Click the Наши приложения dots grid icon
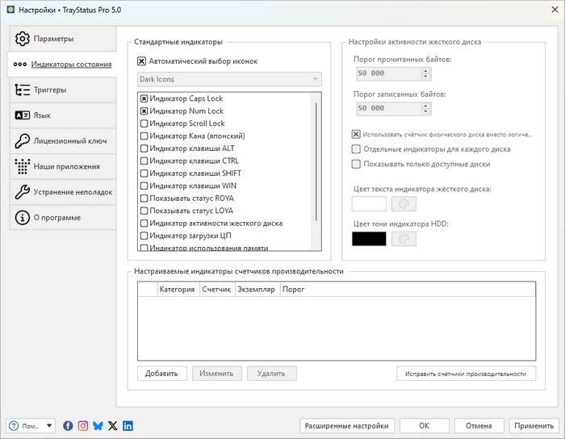The height and width of the screenshot is (439, 565). 23,166
